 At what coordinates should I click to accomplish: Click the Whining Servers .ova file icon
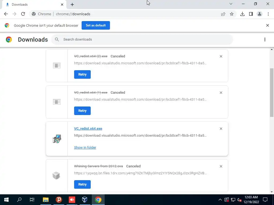(56, 176)
